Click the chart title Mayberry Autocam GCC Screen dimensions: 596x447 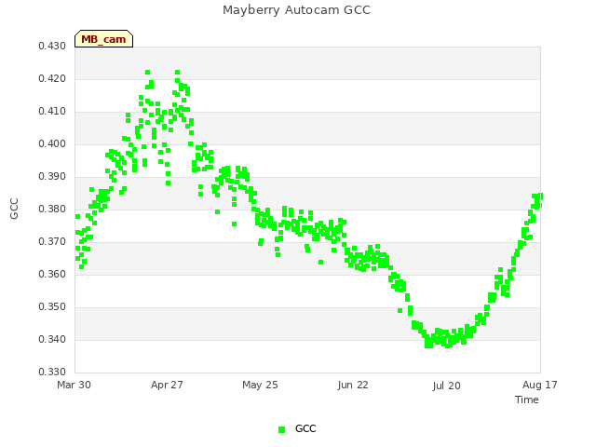[x=296, y=10]
